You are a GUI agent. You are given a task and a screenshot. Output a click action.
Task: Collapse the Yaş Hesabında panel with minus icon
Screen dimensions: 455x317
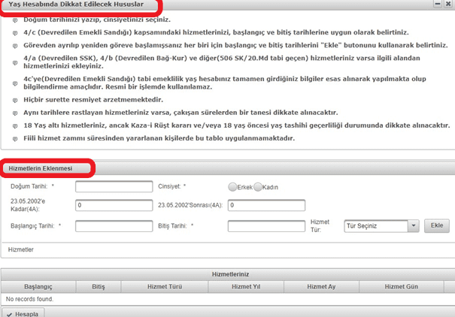click(438, 5)
